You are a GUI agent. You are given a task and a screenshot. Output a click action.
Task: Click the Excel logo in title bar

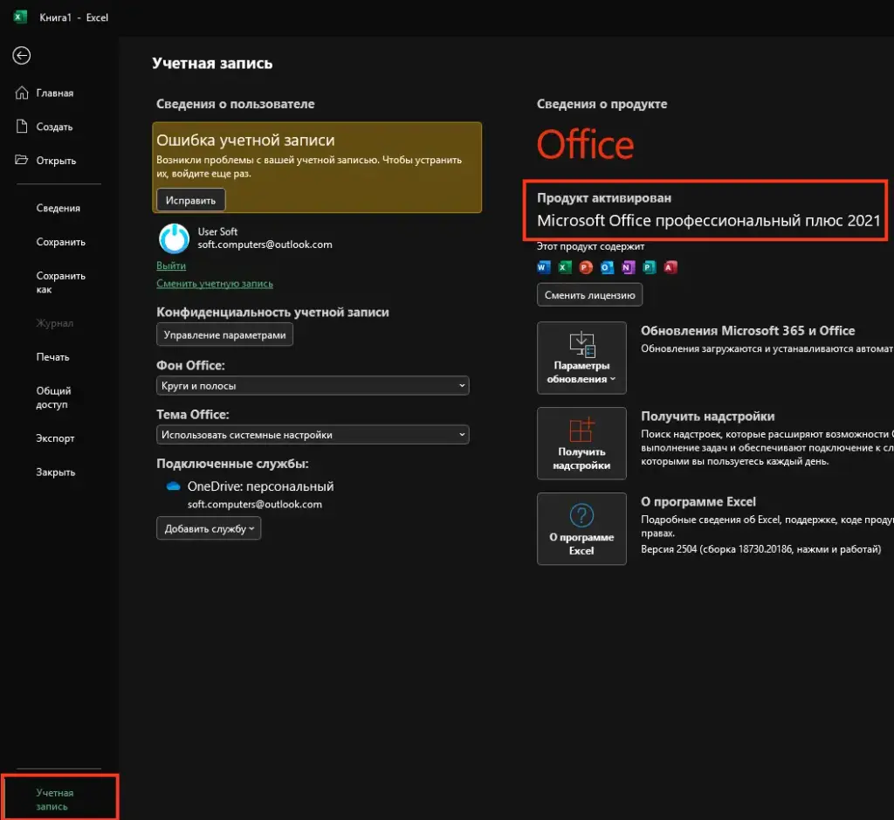pyautogui.click(x=20, y=17)
